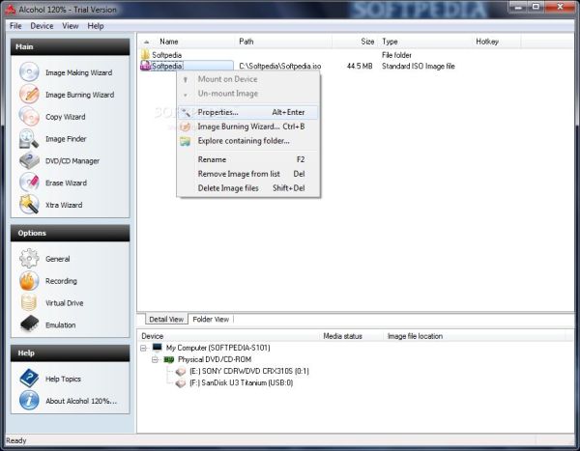Sort list by Size column header

click(355, 42)
